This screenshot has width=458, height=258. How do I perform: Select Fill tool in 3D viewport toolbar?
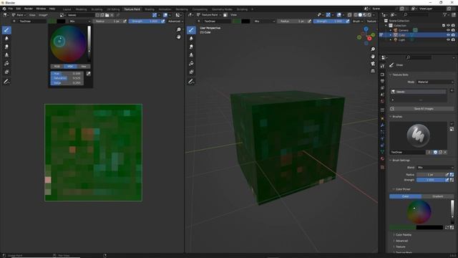tap(191, 64)
